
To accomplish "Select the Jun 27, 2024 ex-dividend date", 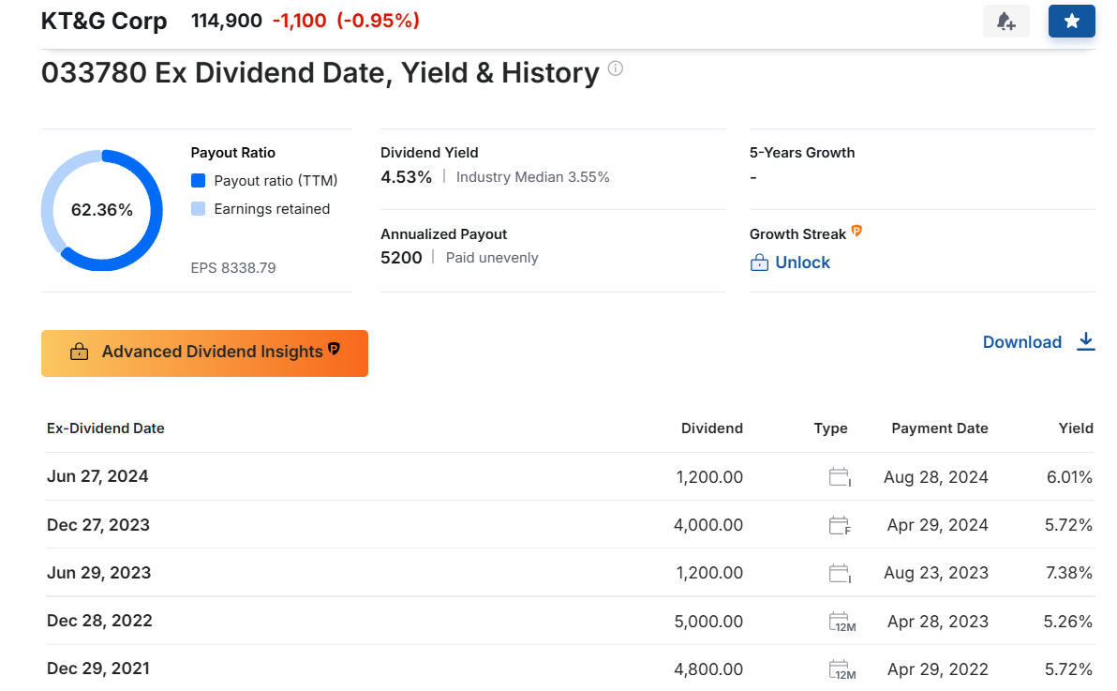I will click(97, 476).
